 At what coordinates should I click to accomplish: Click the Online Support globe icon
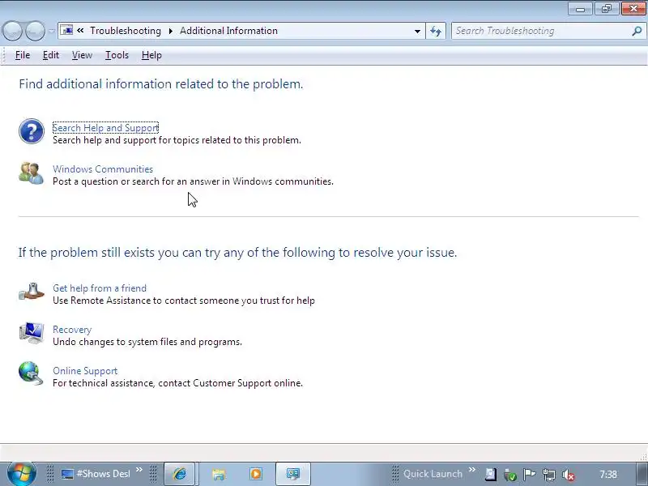(x=31, y=373)
